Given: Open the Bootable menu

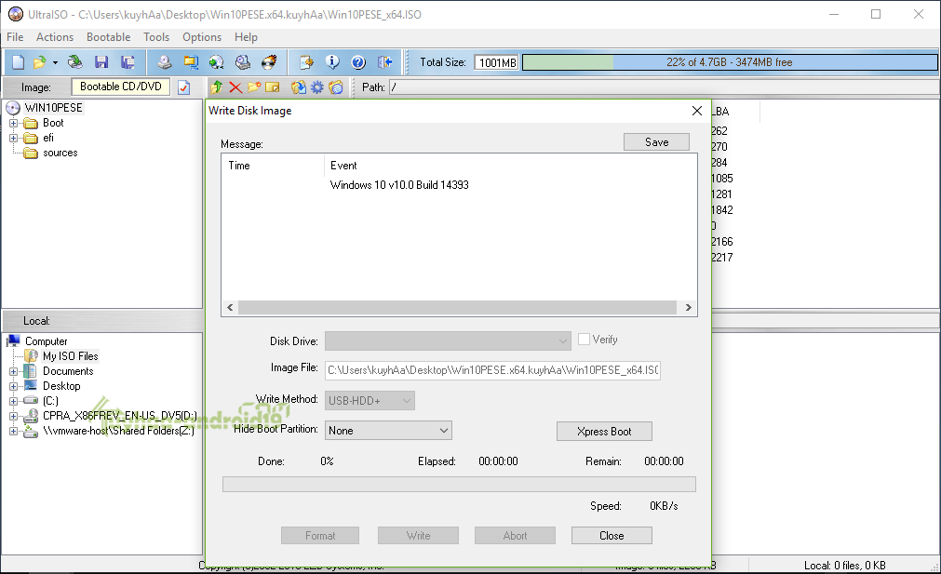Looking at the screenshot, I should point(109,37).
